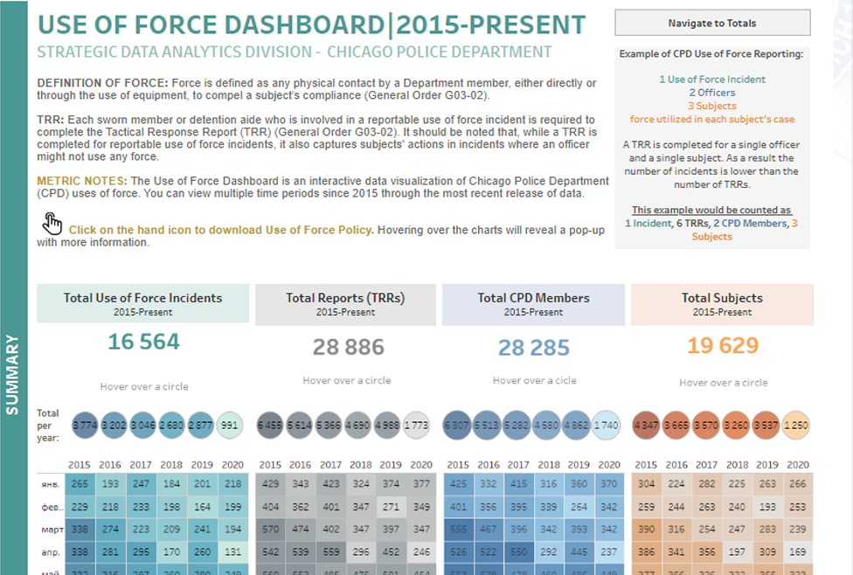Select the 550 cell in CPD Members heatmap
853x575 pixels.
pos(518,551)
